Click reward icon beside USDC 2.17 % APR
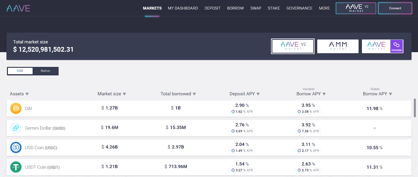This screenshot has height=177, width=418. click(299, 151)
